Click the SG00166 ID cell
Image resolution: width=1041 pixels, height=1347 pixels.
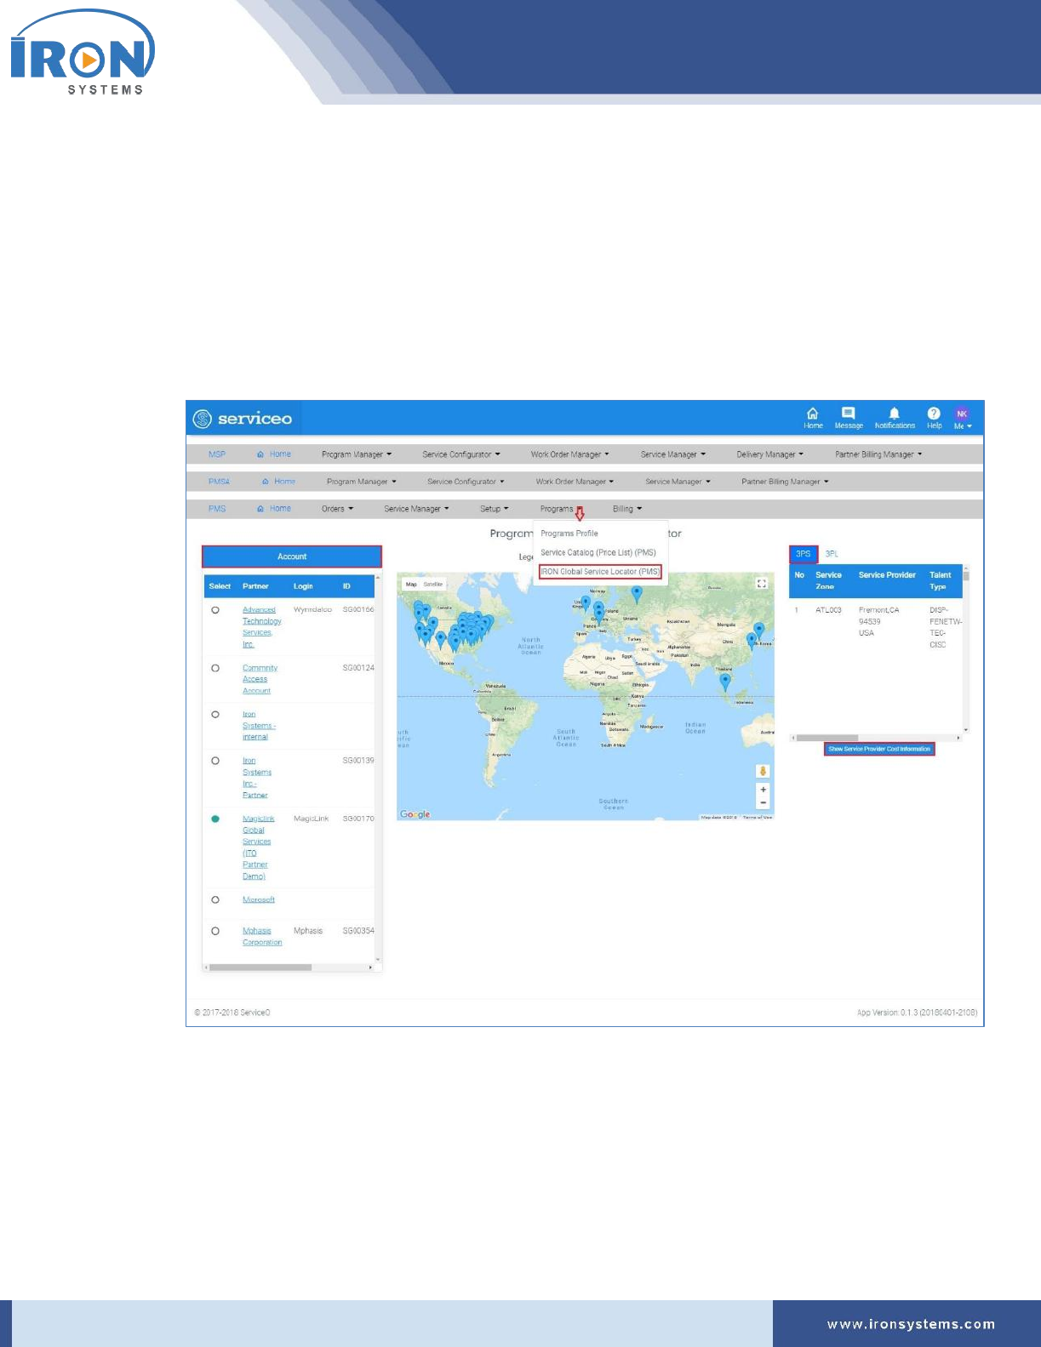[357, 610]
